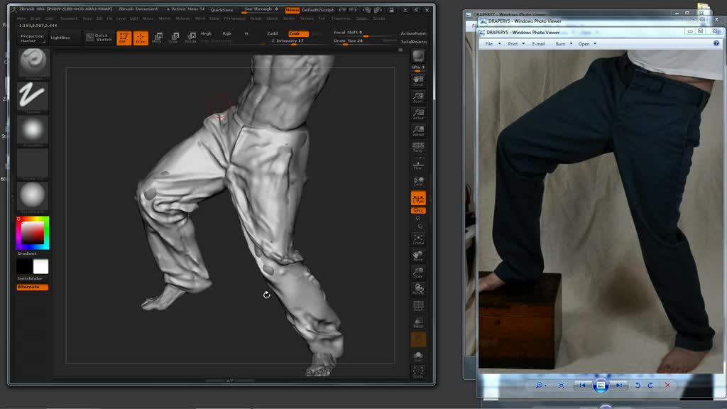This screenshot has height=409, width=727.
Task: Go to next image in Photo Viewer
Action: click(618, 386)
